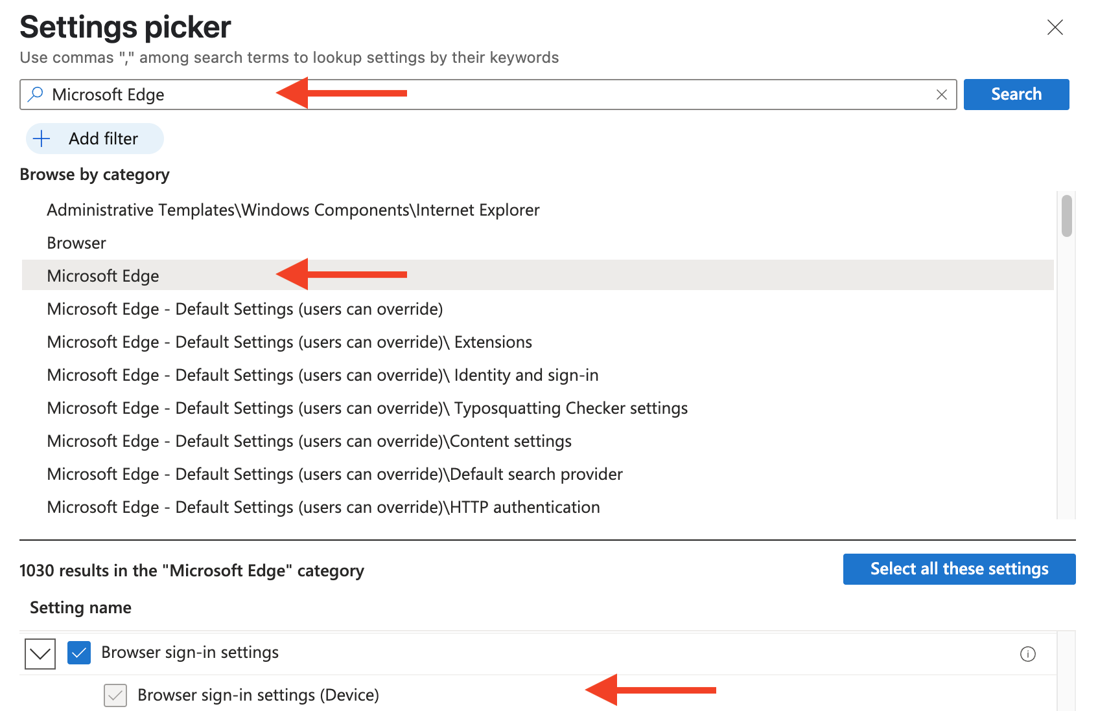
Task: Select the Browser category
Action: point(76,243)
